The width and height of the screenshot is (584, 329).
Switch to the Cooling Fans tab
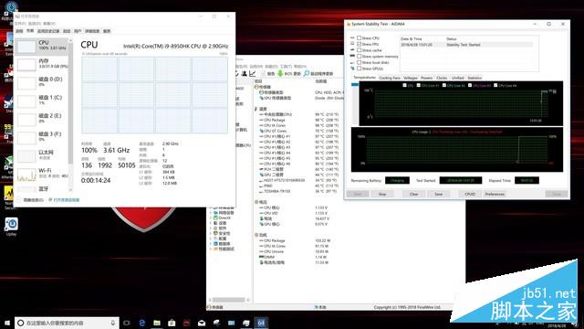(x=390, y=78)
